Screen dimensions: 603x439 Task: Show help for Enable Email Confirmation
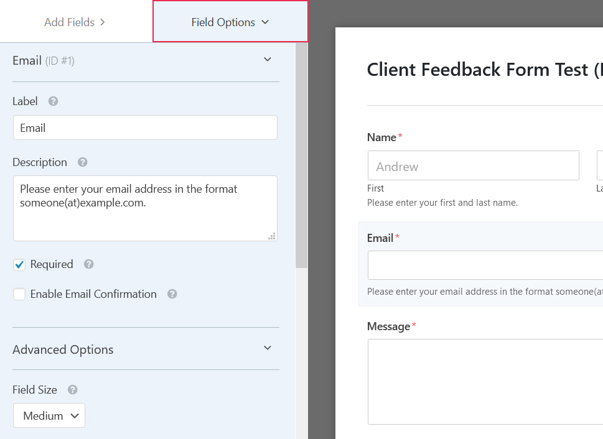[x=172, y=294]
